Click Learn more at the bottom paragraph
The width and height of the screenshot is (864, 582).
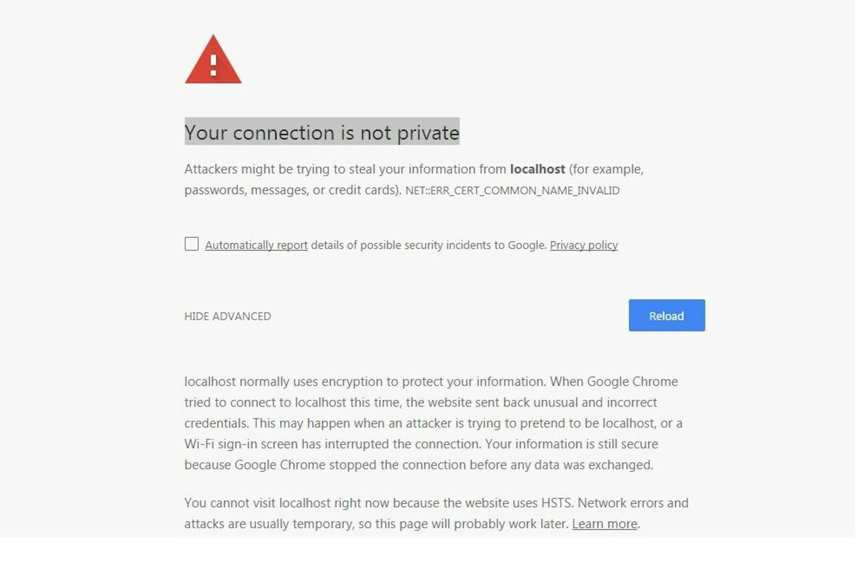tap(605, 524)
